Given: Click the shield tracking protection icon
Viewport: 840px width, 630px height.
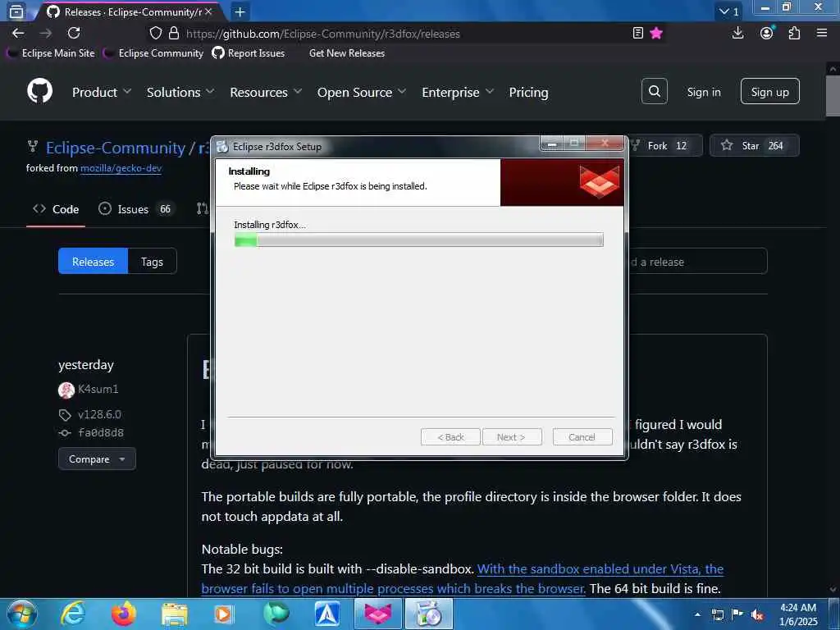Looking at the screenshot, I should [155, 33].
